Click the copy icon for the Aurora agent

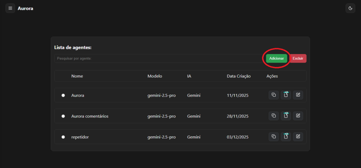point(274,95)
